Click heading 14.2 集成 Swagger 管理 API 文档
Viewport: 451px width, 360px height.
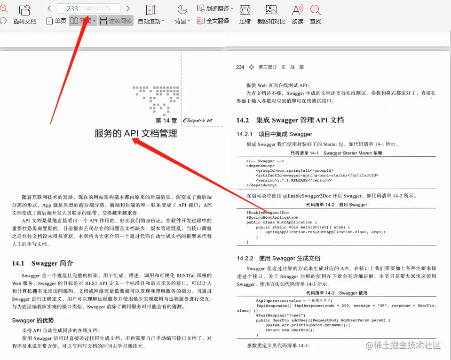coord(290,120)
